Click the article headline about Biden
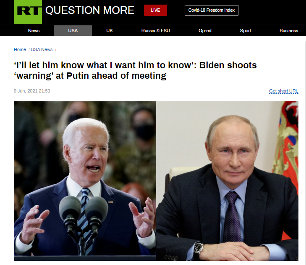This screenshot has height=265, width=306. pos(135,70)
